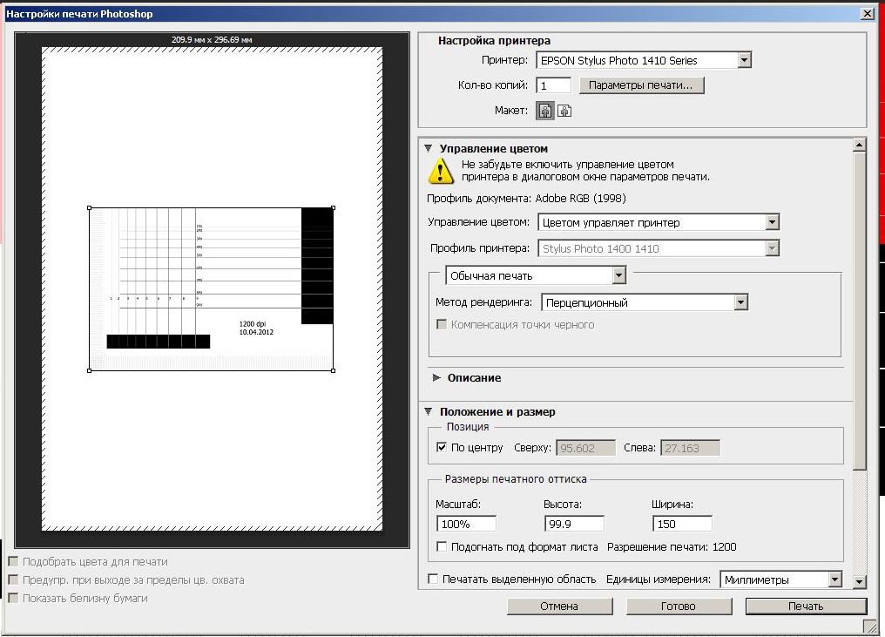Select landscape layout icon next to Макет
The width and height of the screenshot is (885, 637).
pos(564,111)
